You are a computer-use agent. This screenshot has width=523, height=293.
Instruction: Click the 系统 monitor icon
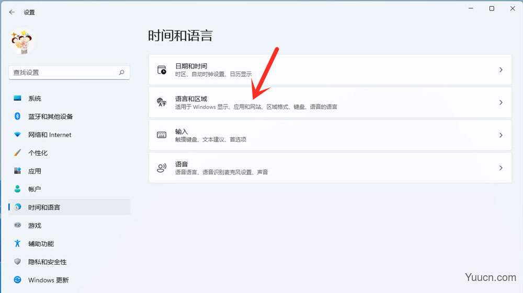[x=17, y=98]
